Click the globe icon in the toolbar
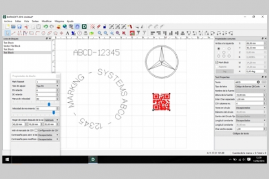The width and height of the screenshot is (269, 179). [65, 26]
